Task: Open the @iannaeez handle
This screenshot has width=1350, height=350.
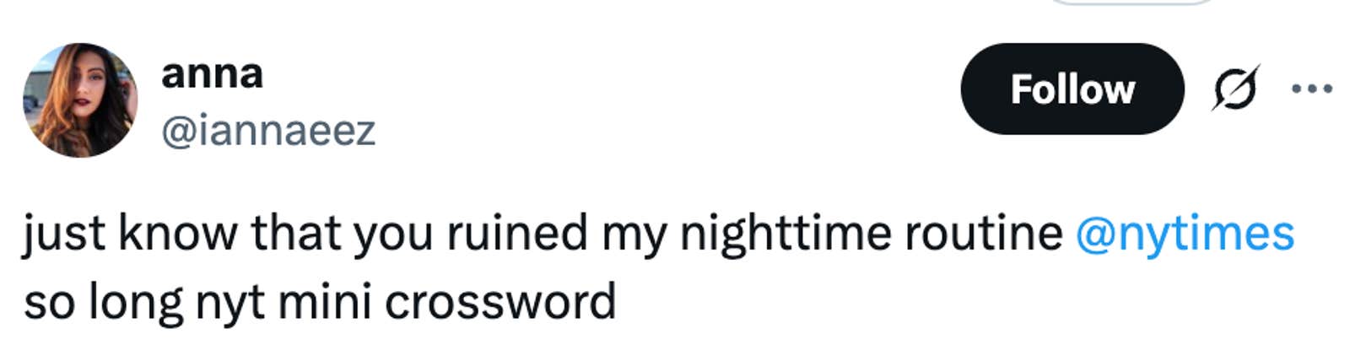Action: pos(268,131)
